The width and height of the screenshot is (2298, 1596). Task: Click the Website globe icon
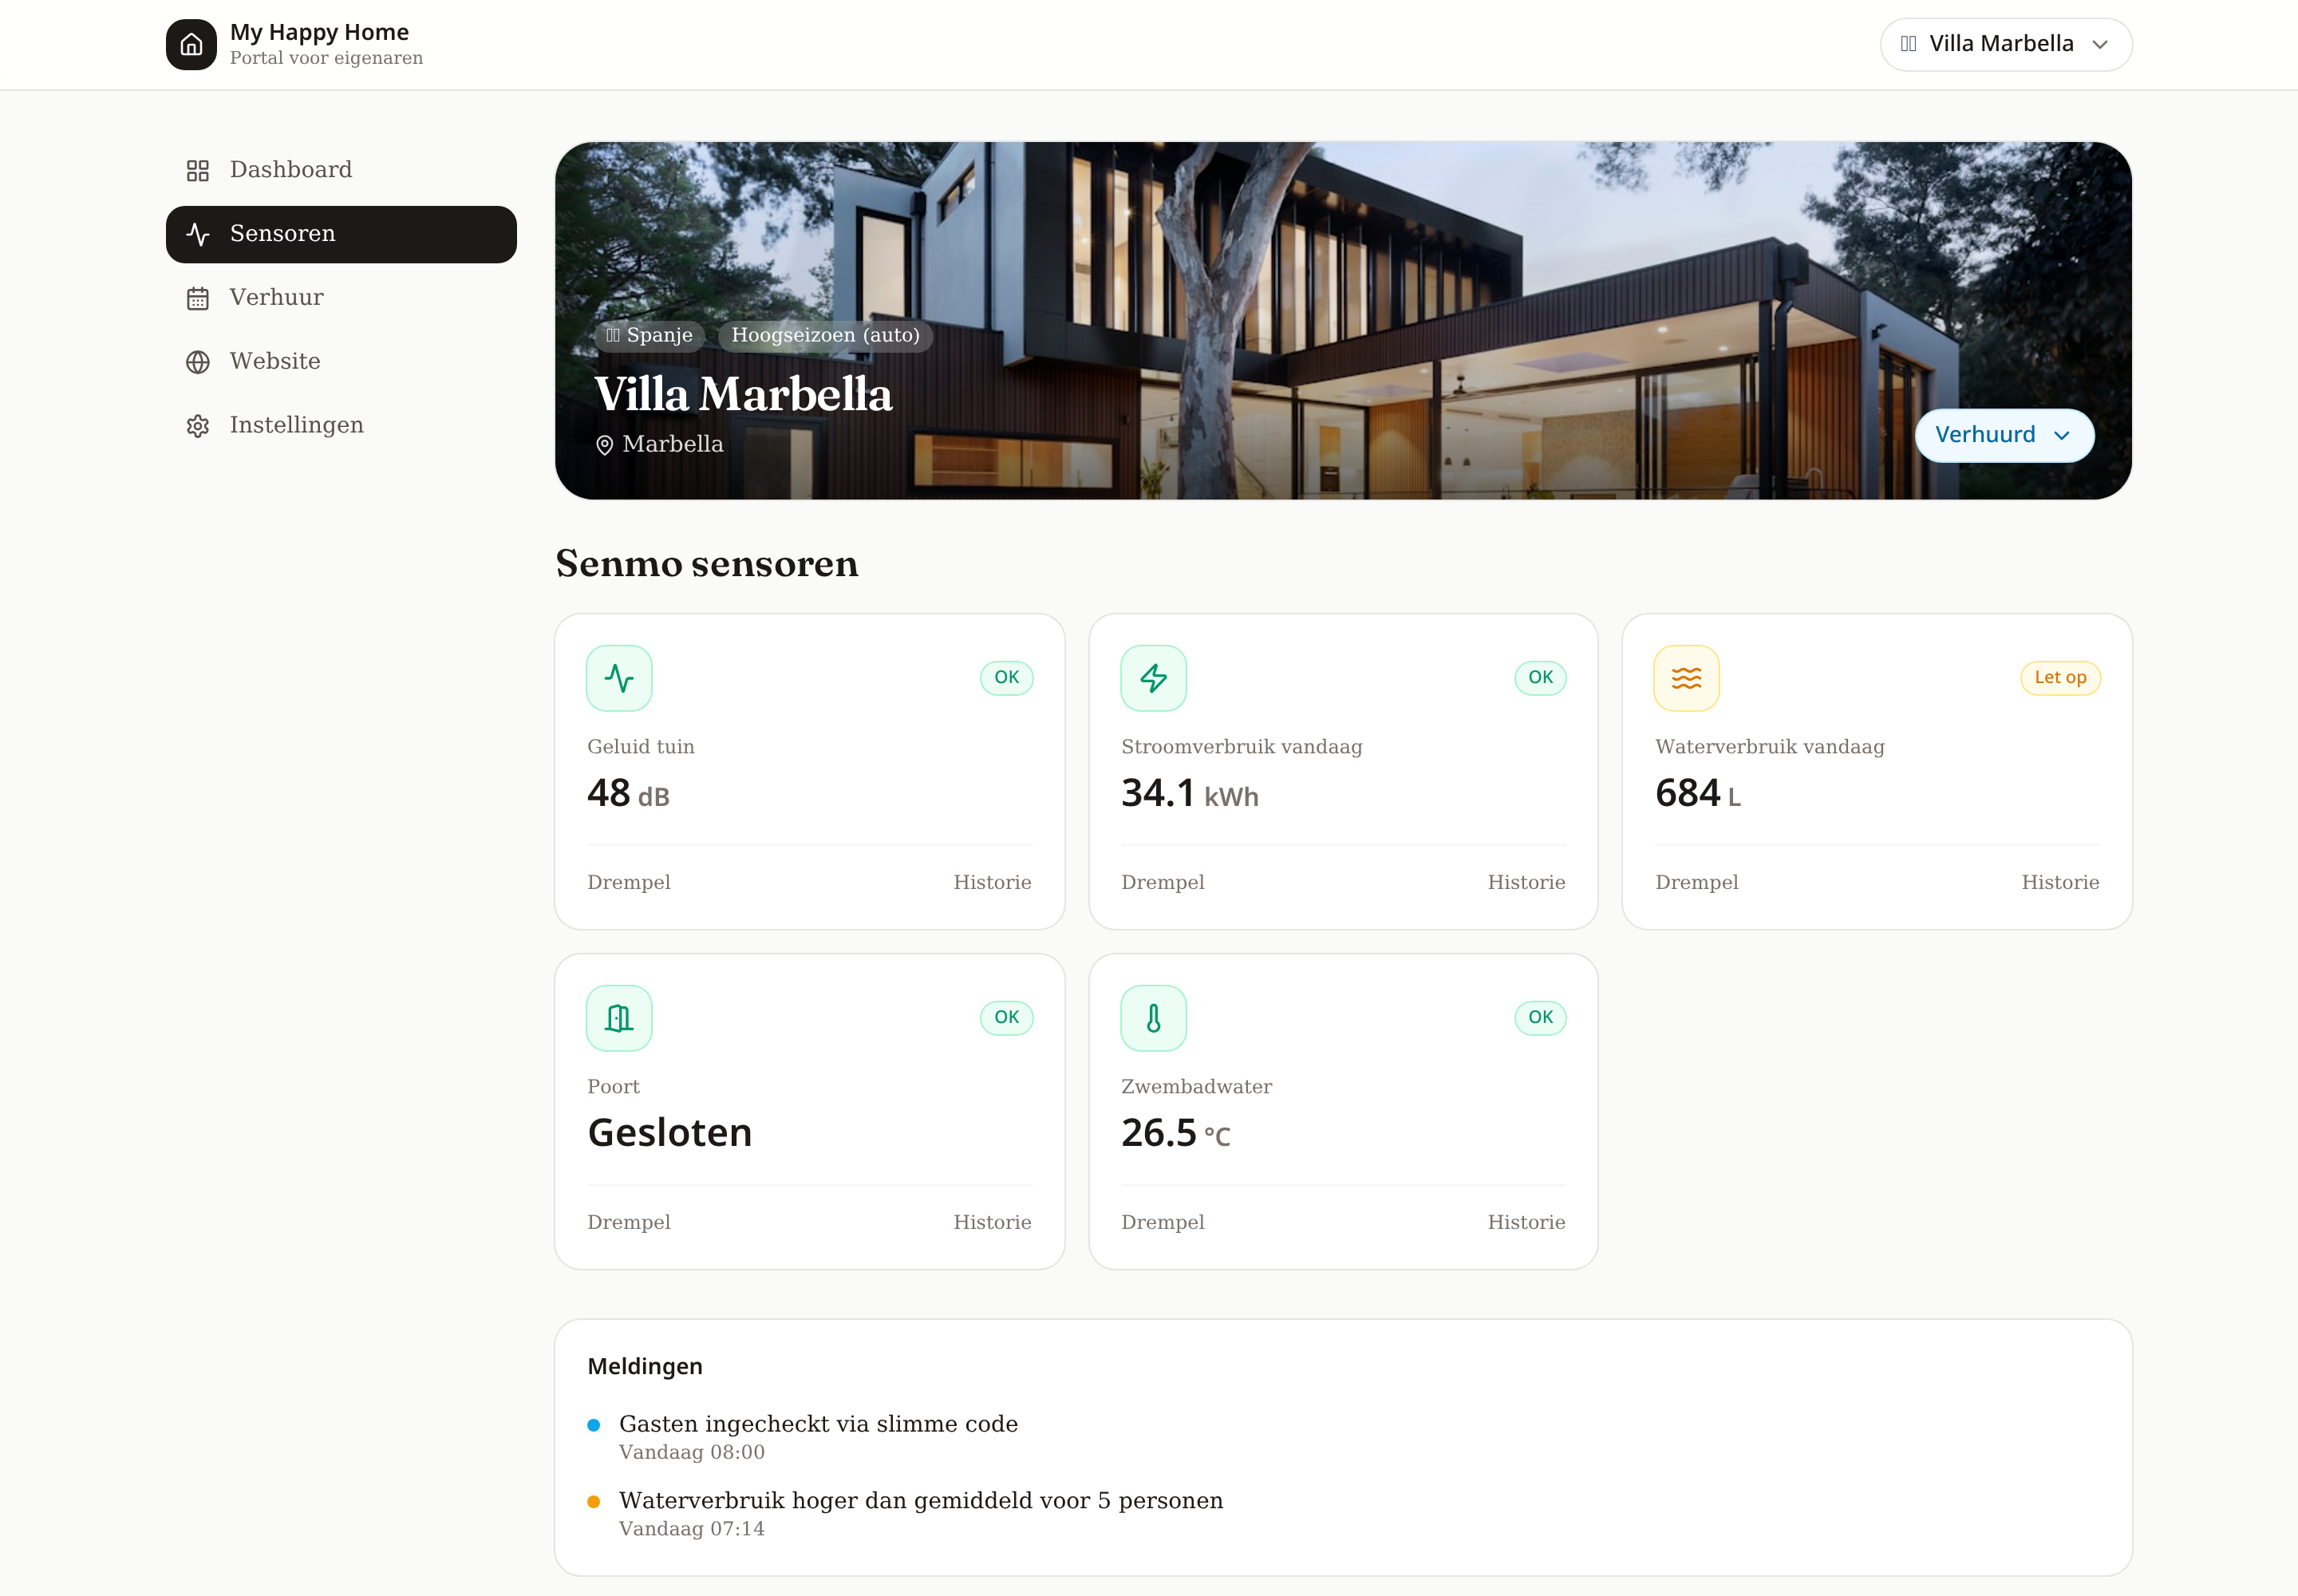click(198, 362)
